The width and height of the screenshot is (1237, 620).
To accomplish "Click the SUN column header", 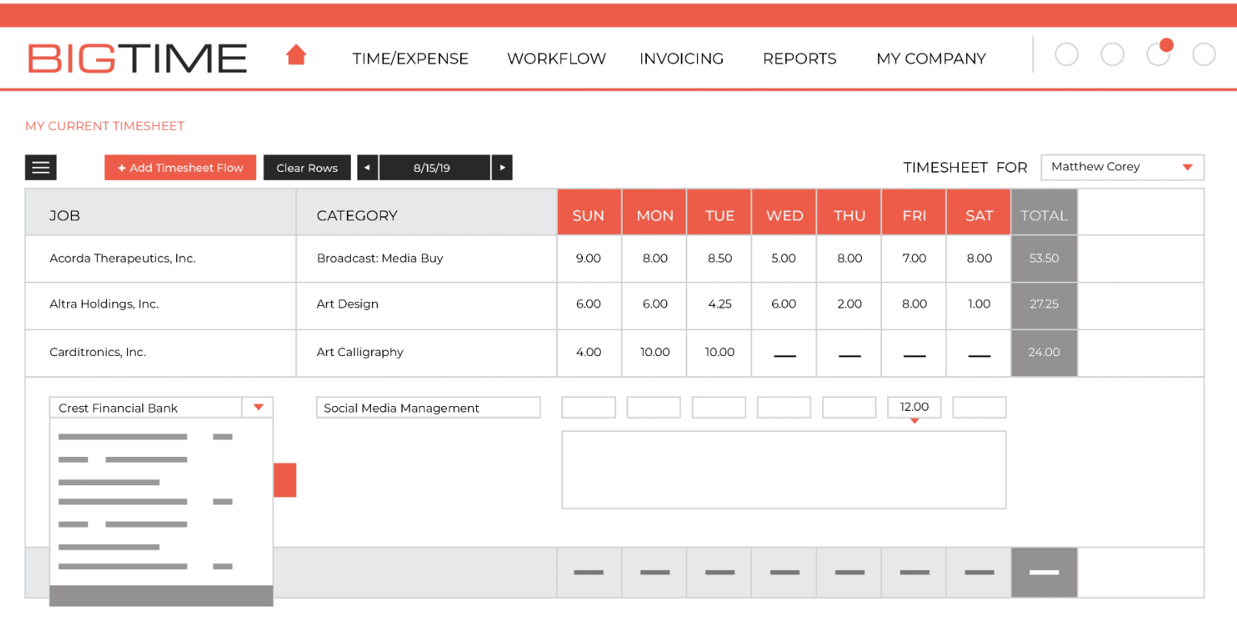I will (x=589, y=212).
